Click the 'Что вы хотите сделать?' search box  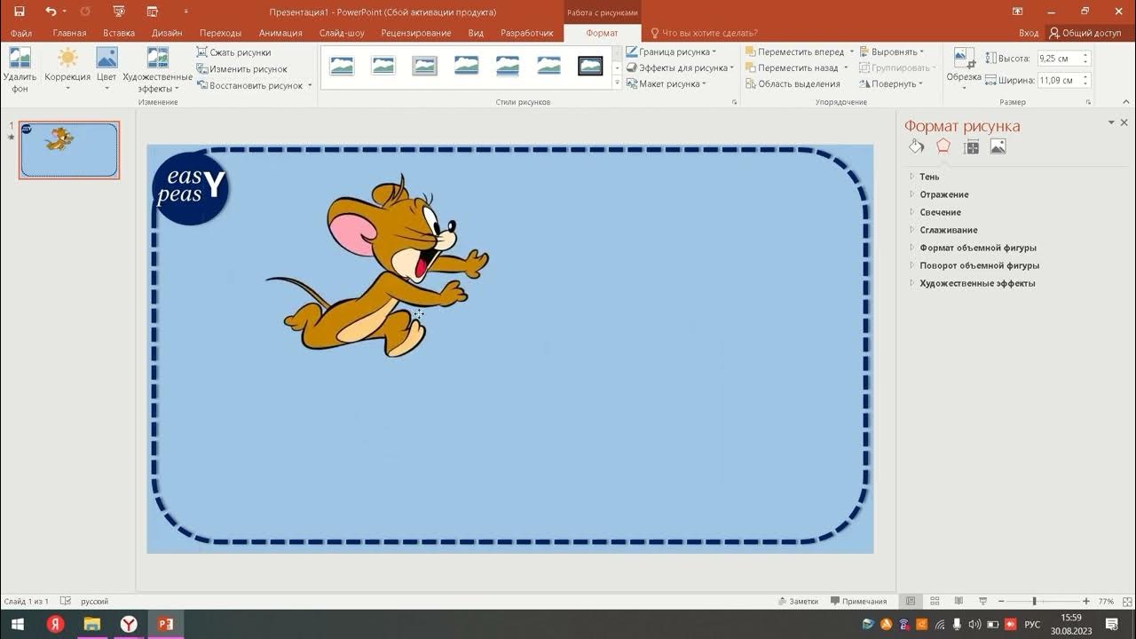pyautogui.click(x=705, y=33)
